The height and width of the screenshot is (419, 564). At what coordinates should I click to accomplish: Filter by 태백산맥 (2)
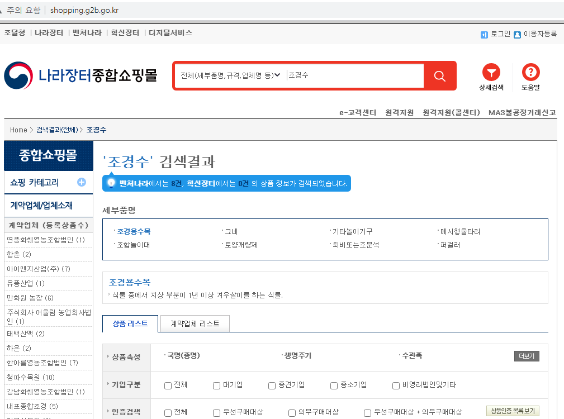(26, 334)
